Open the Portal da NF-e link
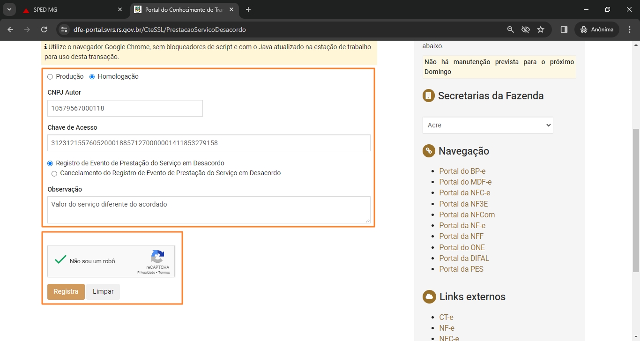The image size is (640, 341). (462, 225)
